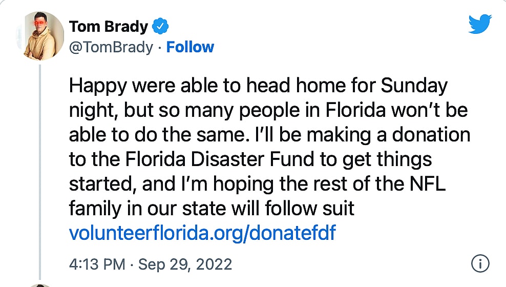Click the Tom Brady display name
Image resolution: width=506 pixels, height=287 pixels.
coord(109,26)
